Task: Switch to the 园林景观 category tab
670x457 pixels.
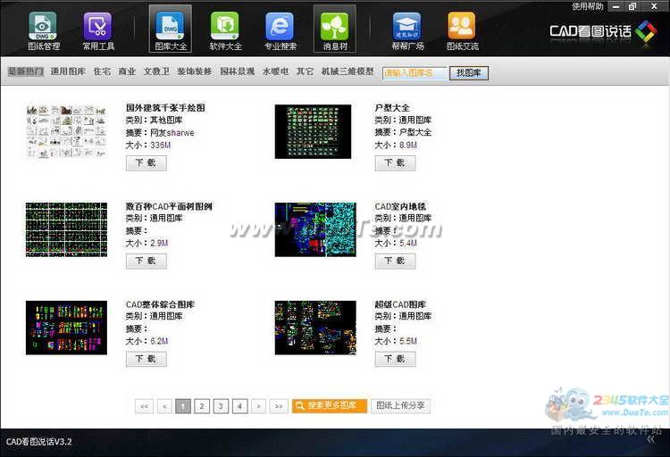Action: pos(237,71)
